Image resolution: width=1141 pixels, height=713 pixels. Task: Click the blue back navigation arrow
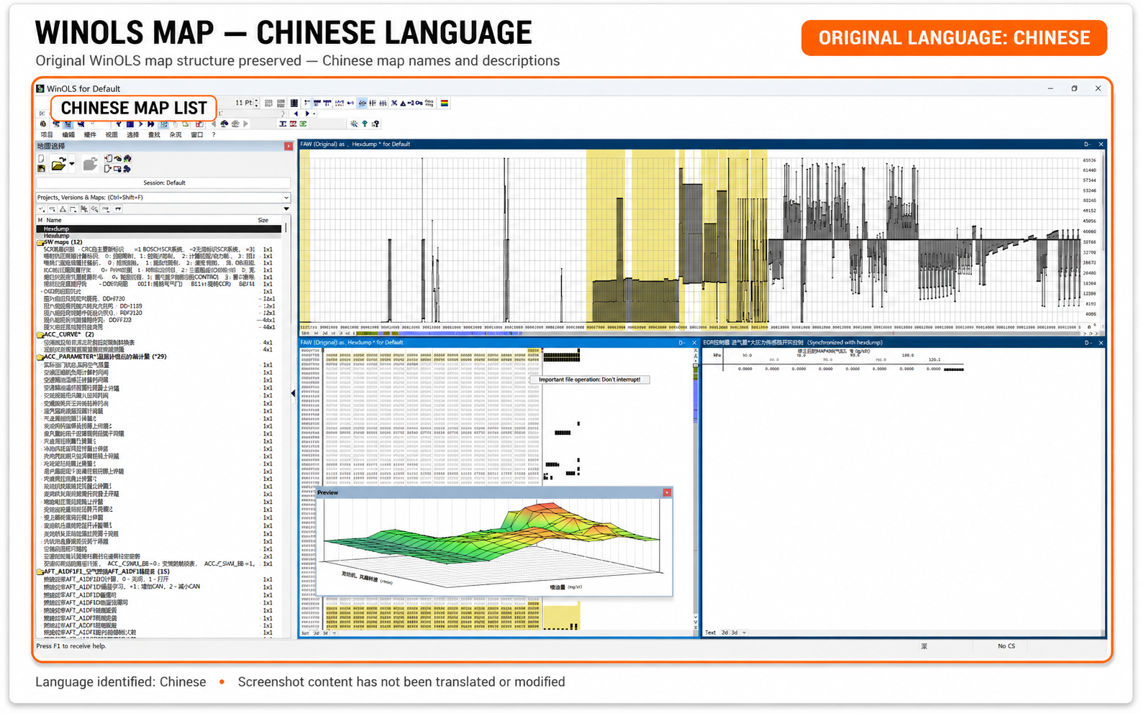point(296,114)
